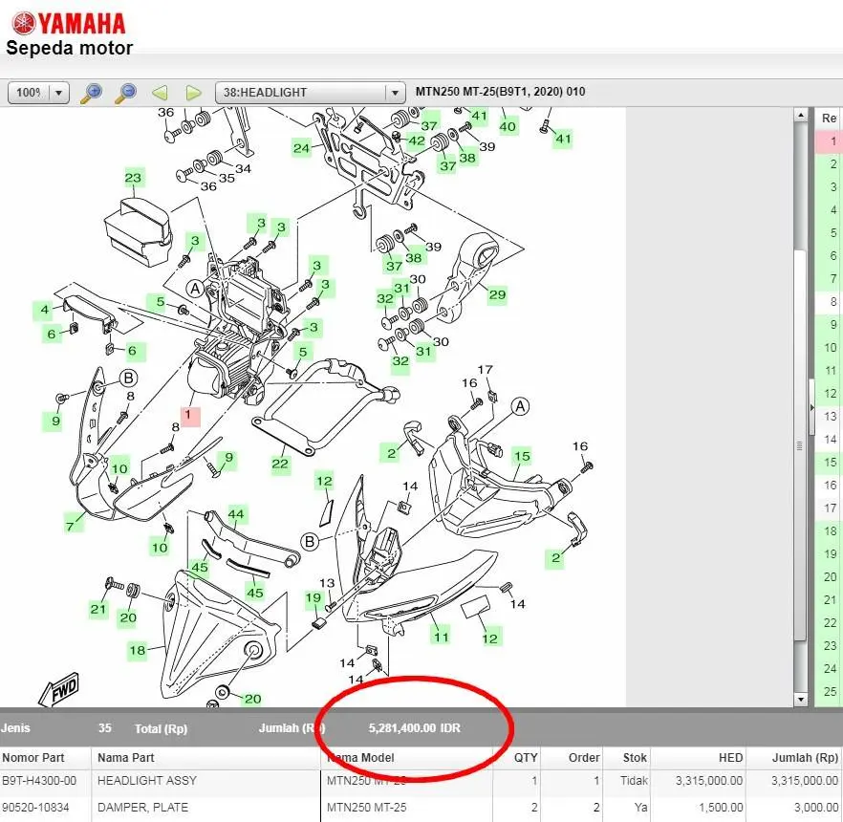The height and width of the screenshot is (822, 843).
Task: Click the FWD direction arrow in diagram
Action: [x=59, y=689]
